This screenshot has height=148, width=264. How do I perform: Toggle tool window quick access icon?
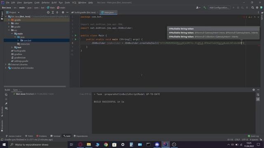click(x=2, y=140)
